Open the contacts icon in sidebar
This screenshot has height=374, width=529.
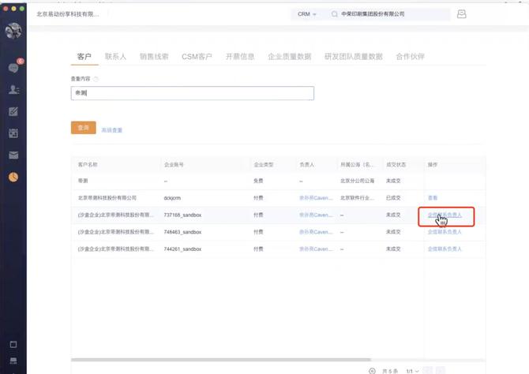(x=13, y=90)
